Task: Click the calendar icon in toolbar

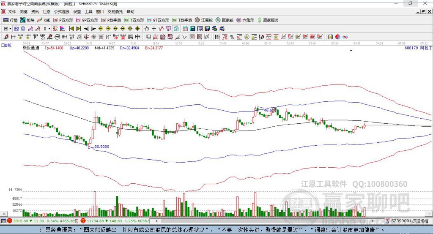Action: tap(185, 29)
